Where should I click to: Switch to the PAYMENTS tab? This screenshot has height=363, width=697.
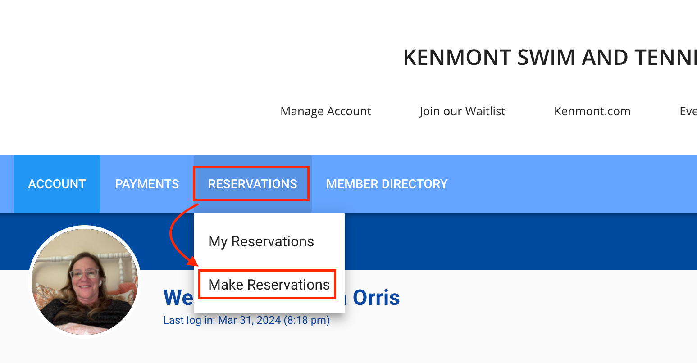tap(147, 183)
